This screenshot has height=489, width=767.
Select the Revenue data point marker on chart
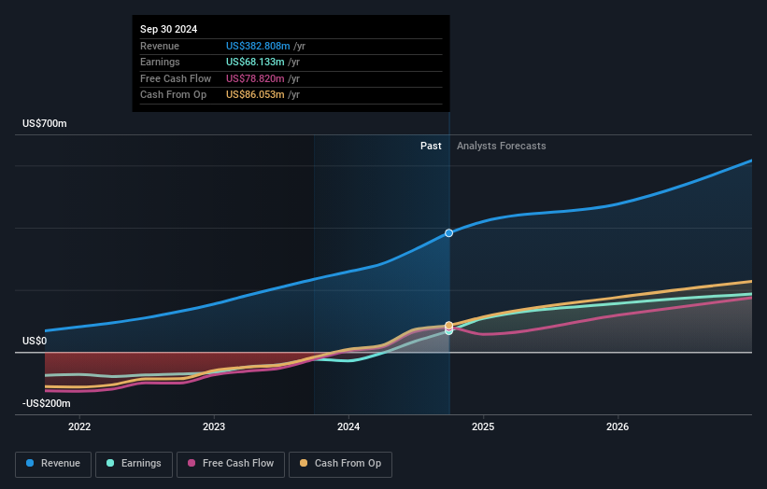tap(448, 233)
